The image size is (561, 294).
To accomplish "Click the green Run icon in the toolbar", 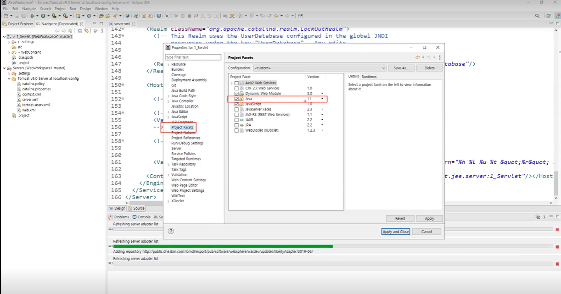I will pyautogui.click(x=43, y=16).
